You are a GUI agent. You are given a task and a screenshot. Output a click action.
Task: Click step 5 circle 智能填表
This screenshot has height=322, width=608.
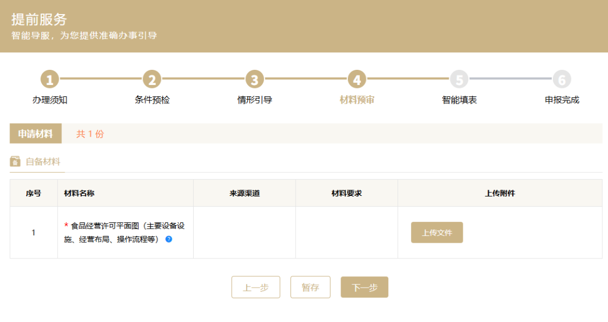point(459,79)
